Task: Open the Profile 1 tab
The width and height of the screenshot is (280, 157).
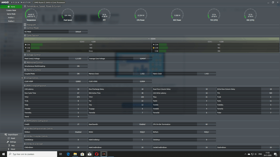Action: (x=11, y=18)
